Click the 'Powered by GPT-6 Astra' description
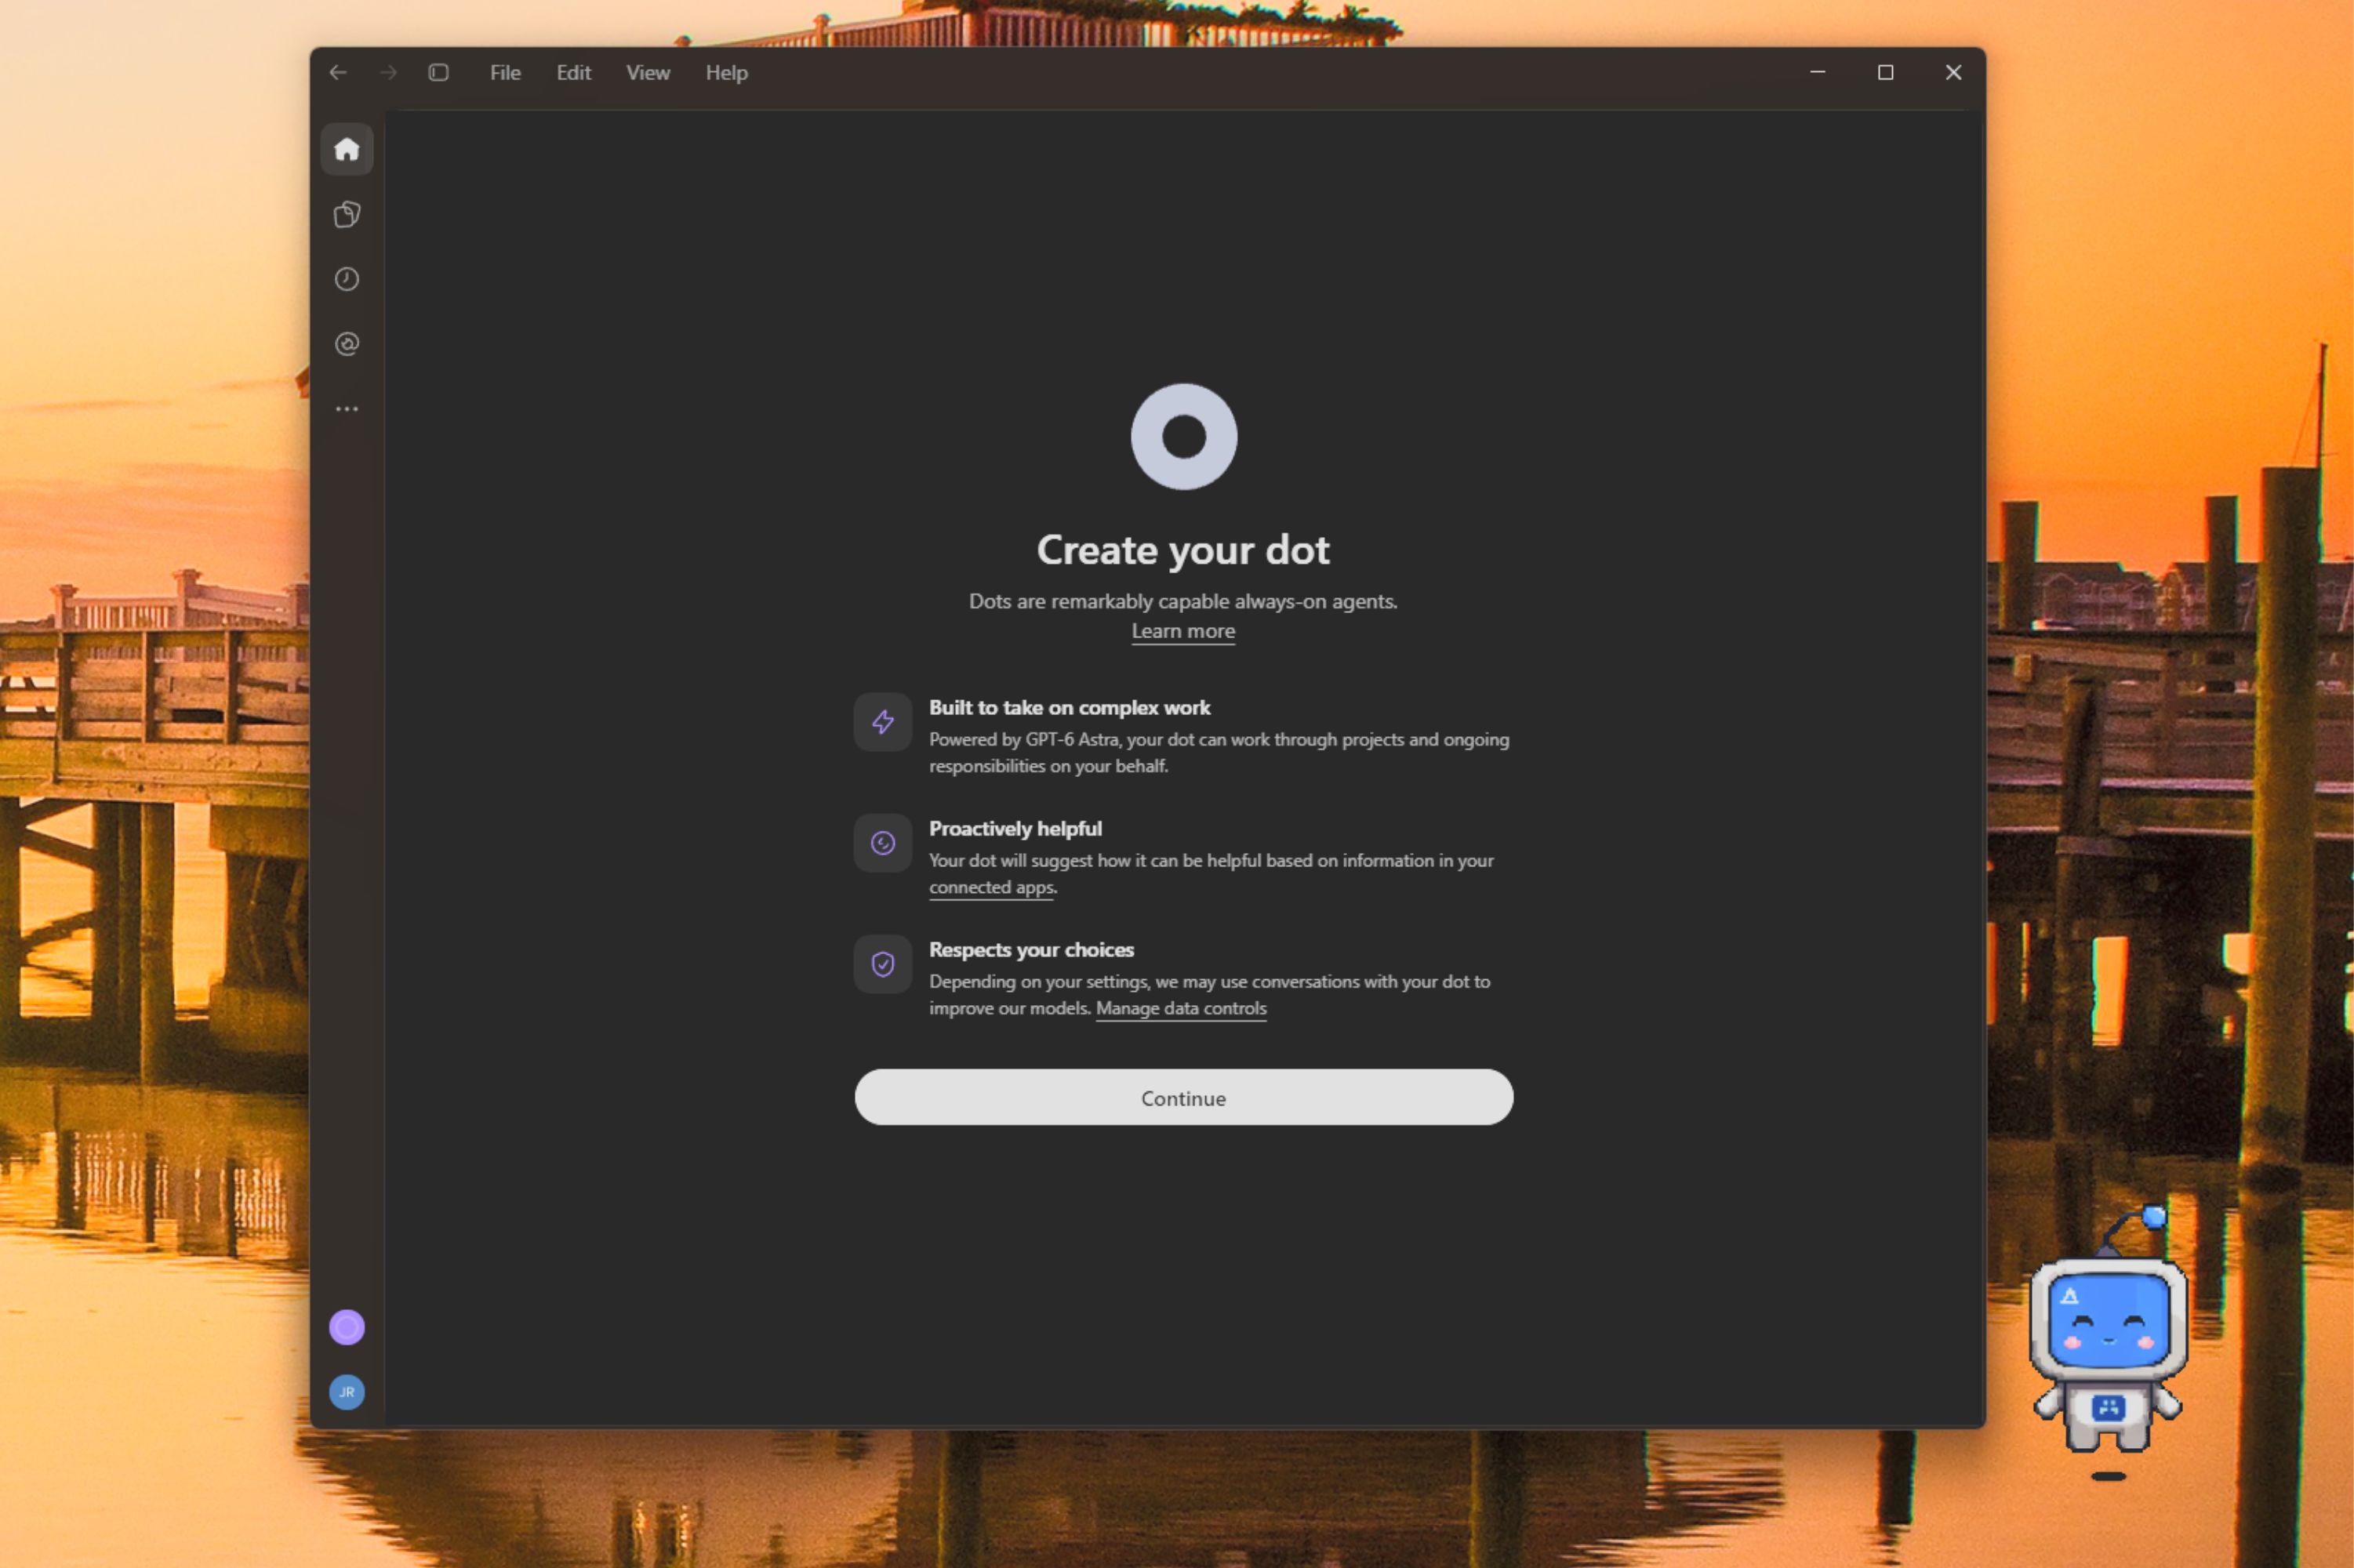Viewport: 2354px width, 1568px height. [x=1219, y=752]
